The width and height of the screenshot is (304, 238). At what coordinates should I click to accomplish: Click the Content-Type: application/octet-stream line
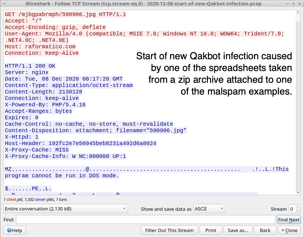(x=69, y=85)
